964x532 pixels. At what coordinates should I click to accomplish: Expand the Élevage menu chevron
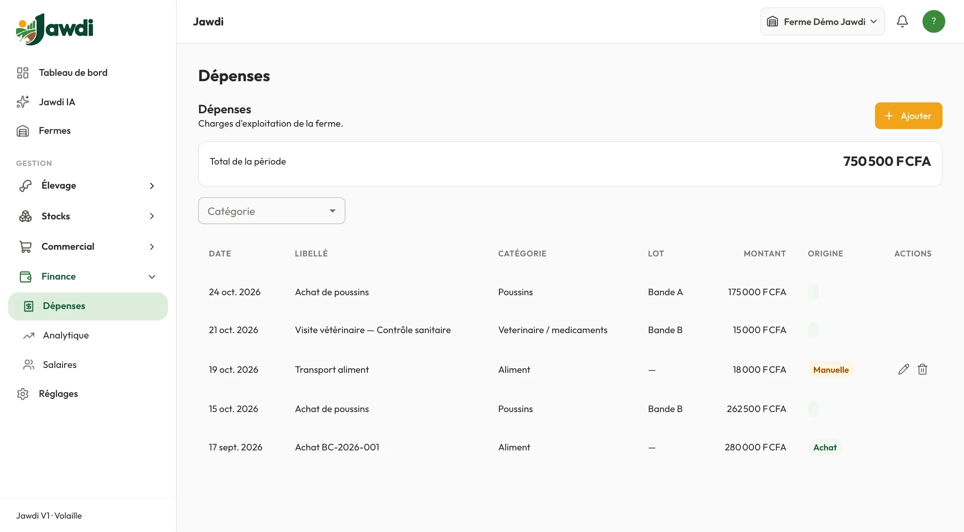point(152,186)
